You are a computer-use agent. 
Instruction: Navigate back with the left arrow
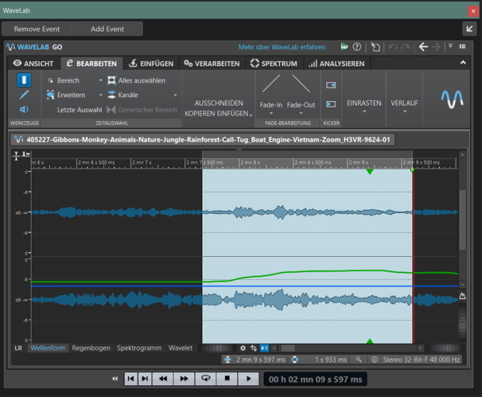(423, 46)
